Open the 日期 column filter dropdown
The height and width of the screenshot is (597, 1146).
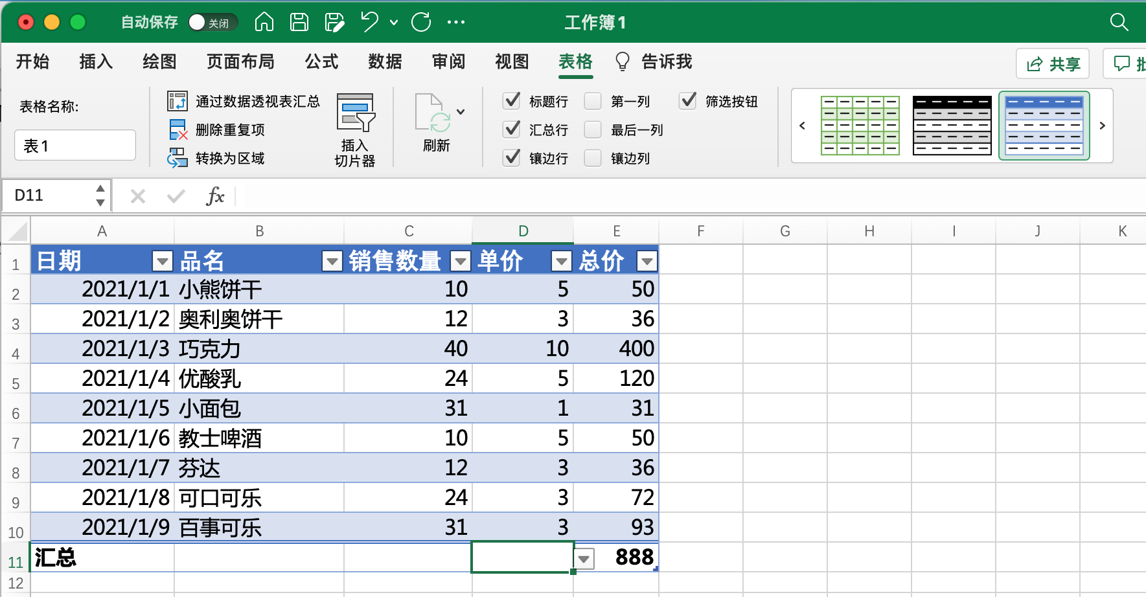coord(162,261)
